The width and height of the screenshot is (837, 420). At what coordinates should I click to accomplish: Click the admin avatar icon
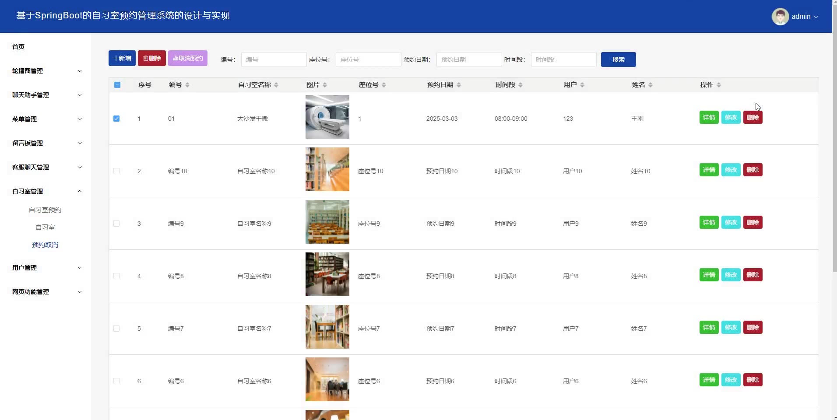tap(780, 17)
